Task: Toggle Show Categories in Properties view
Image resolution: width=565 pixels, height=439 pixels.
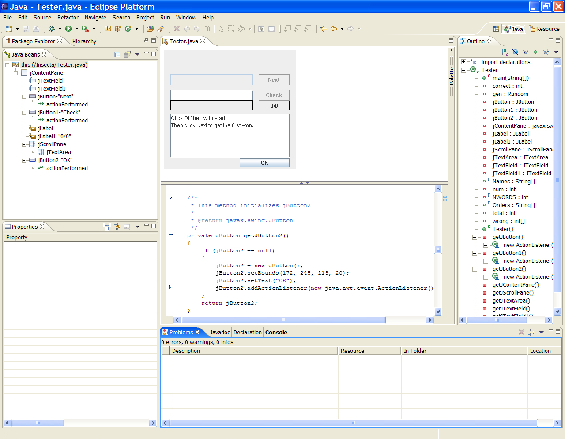Action: pyautogui.click(x=107, y=227)
